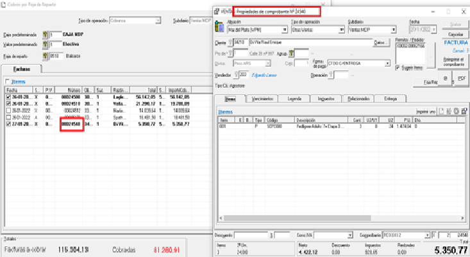470x257 pixels.
Task: Toggle the Items select-all checkbox
Action: pyautogui.click(x=8, y=82)
